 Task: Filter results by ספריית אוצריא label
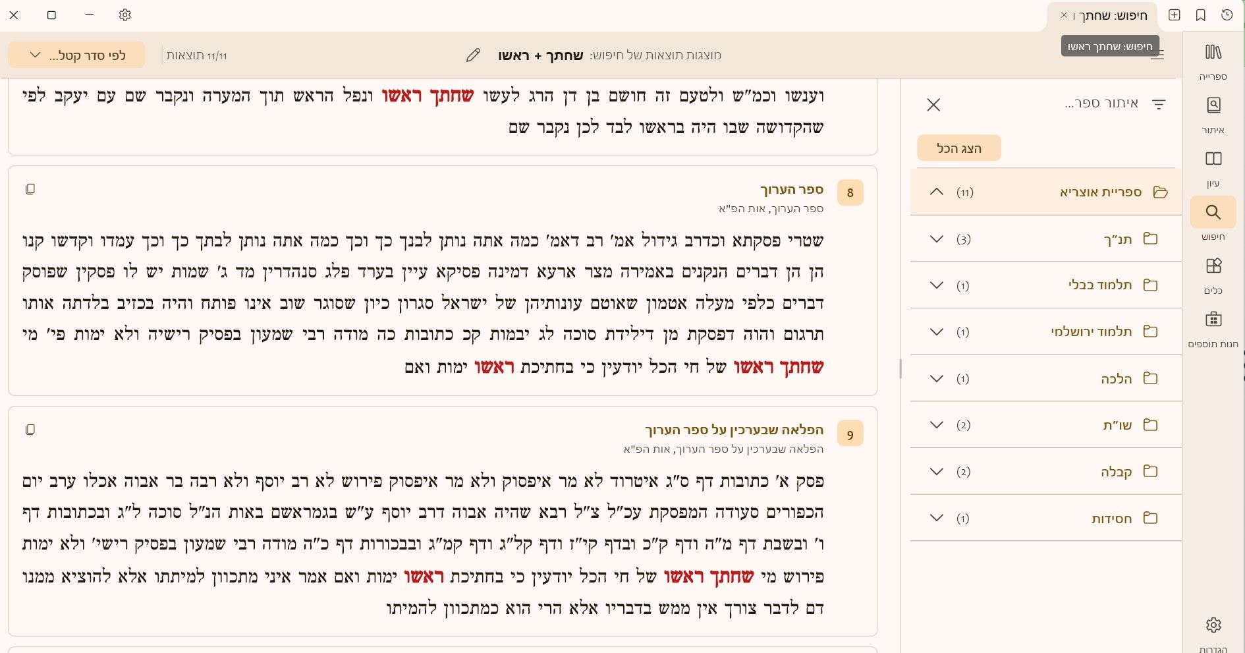point(1101,192)
